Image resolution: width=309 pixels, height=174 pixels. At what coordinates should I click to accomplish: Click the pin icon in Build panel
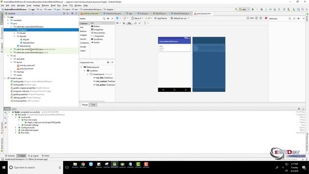click(5, 123)
